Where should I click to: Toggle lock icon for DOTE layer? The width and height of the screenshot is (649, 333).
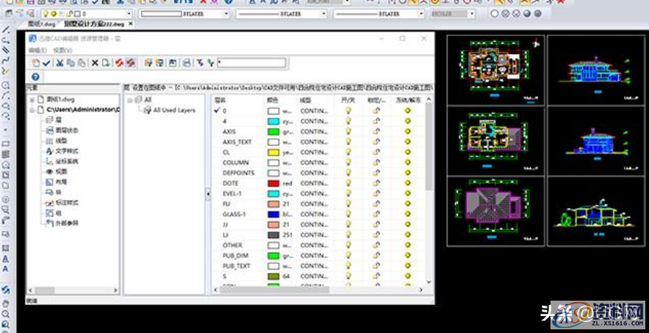(376, 183)
